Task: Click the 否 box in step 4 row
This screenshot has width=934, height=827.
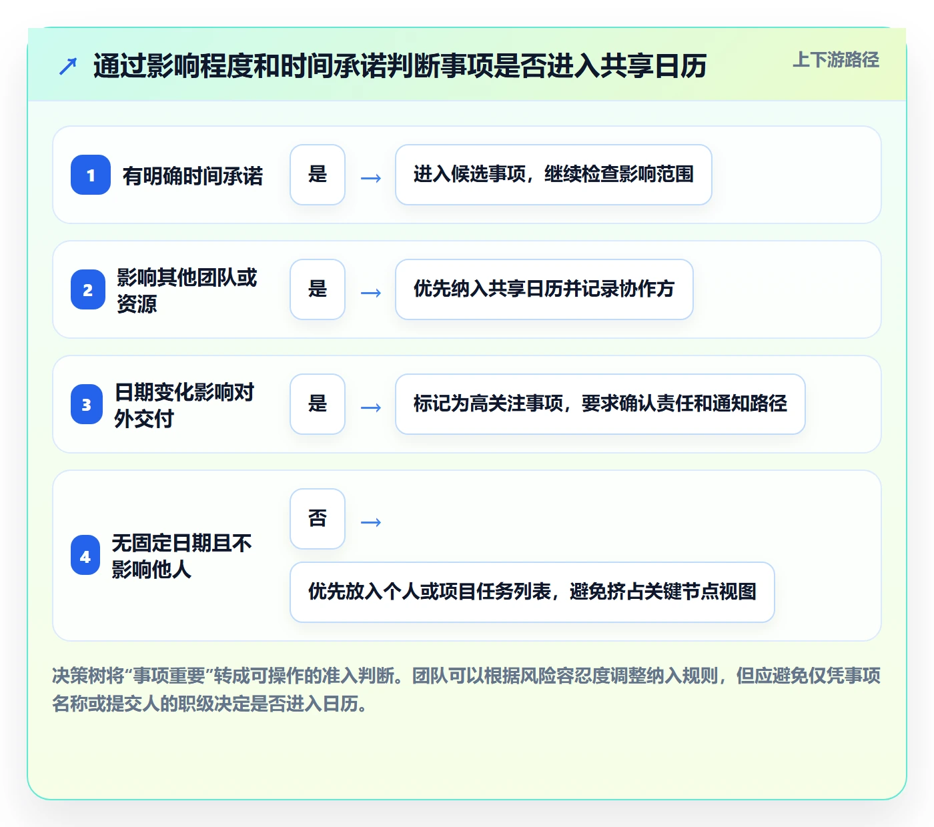Action: point(318,519)
